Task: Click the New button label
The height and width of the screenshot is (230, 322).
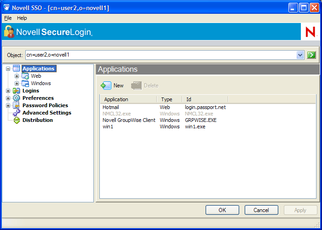Action: click(x=119, y=86)
